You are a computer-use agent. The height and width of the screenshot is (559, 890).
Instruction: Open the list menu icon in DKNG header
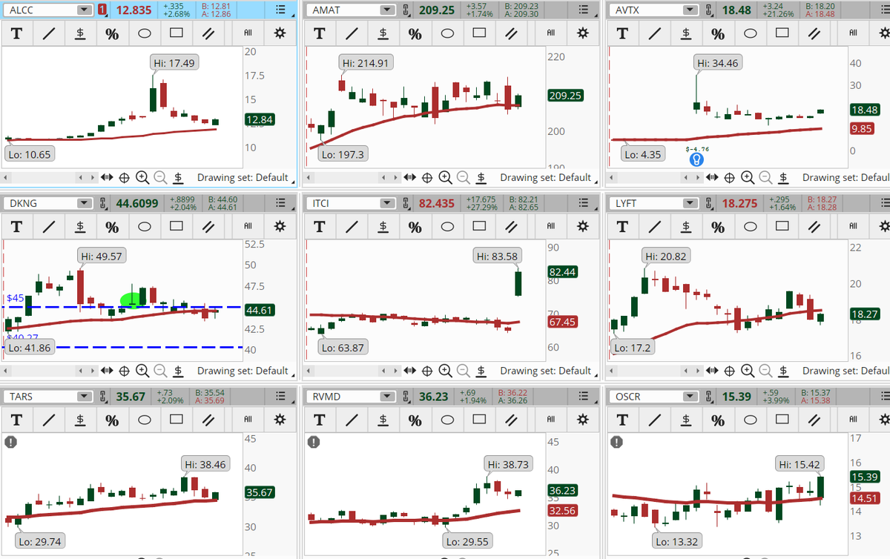[x=280, y=203]
